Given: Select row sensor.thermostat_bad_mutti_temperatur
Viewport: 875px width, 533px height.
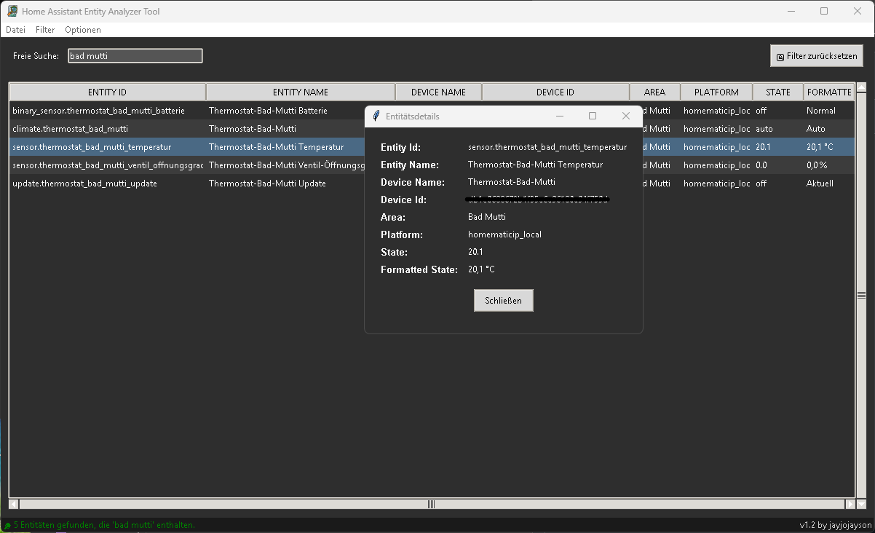Looking at the screenshot, I should pos(432,147).
